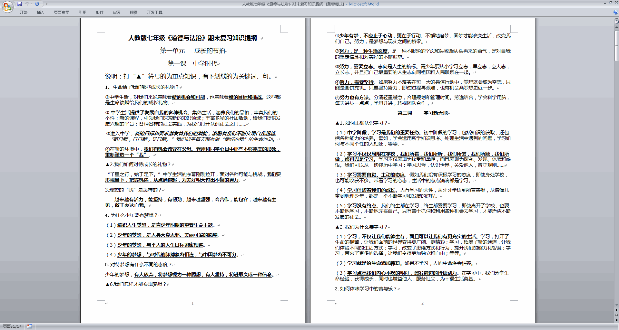Click the Previous Page double-arrow button
This screenshot has height=330, width=619.
(616, 310)
